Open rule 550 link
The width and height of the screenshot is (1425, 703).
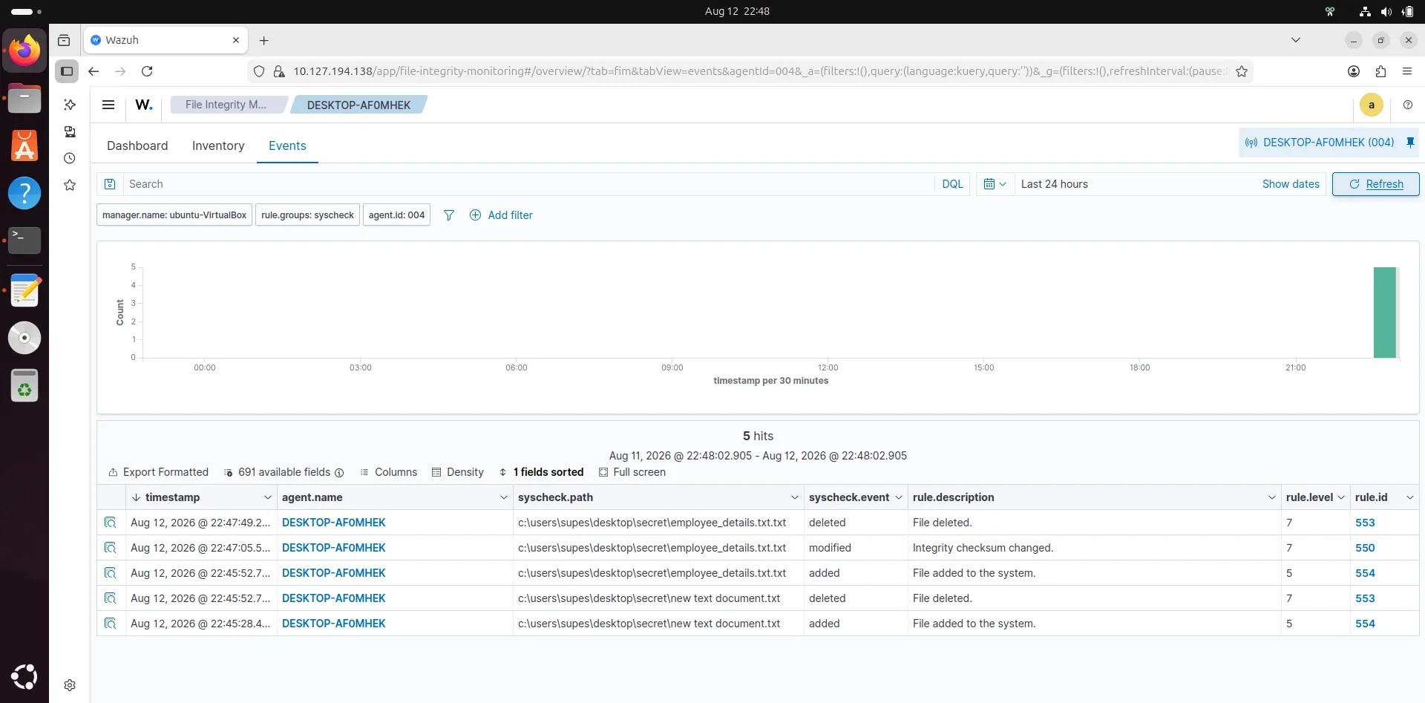click(1365, 548)
